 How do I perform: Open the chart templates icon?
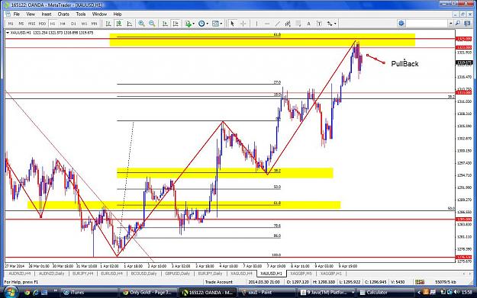(215, 24)
